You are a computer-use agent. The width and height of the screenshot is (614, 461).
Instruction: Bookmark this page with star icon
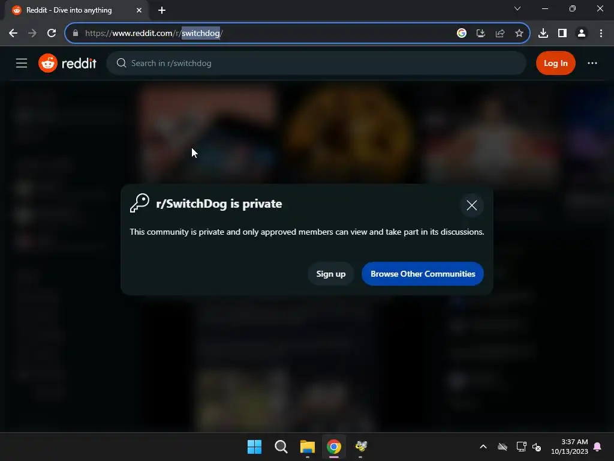519,34
